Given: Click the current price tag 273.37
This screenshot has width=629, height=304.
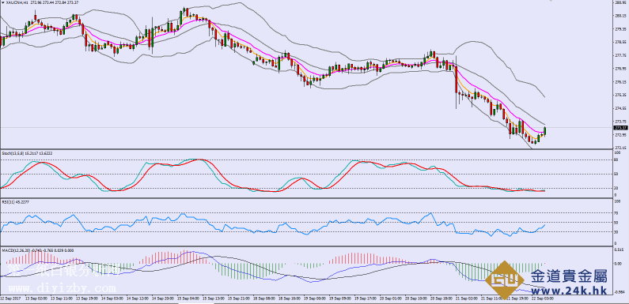Looking at the screenshot, I should pos(620,128).
